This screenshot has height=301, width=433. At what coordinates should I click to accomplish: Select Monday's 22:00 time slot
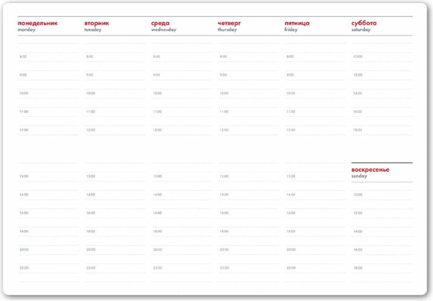coord(48,268)
